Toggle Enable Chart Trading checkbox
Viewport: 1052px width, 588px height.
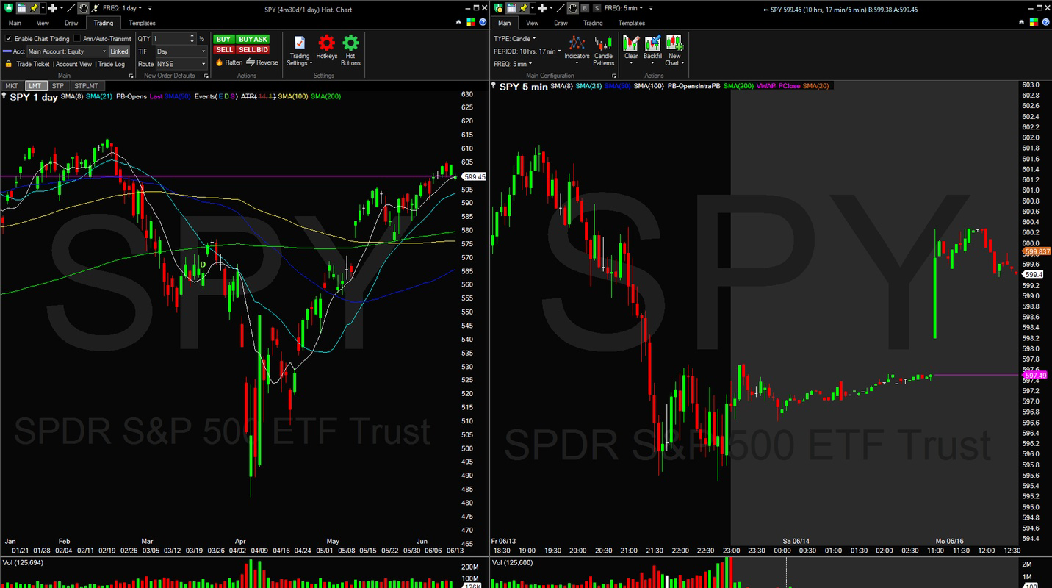[8, 39]
